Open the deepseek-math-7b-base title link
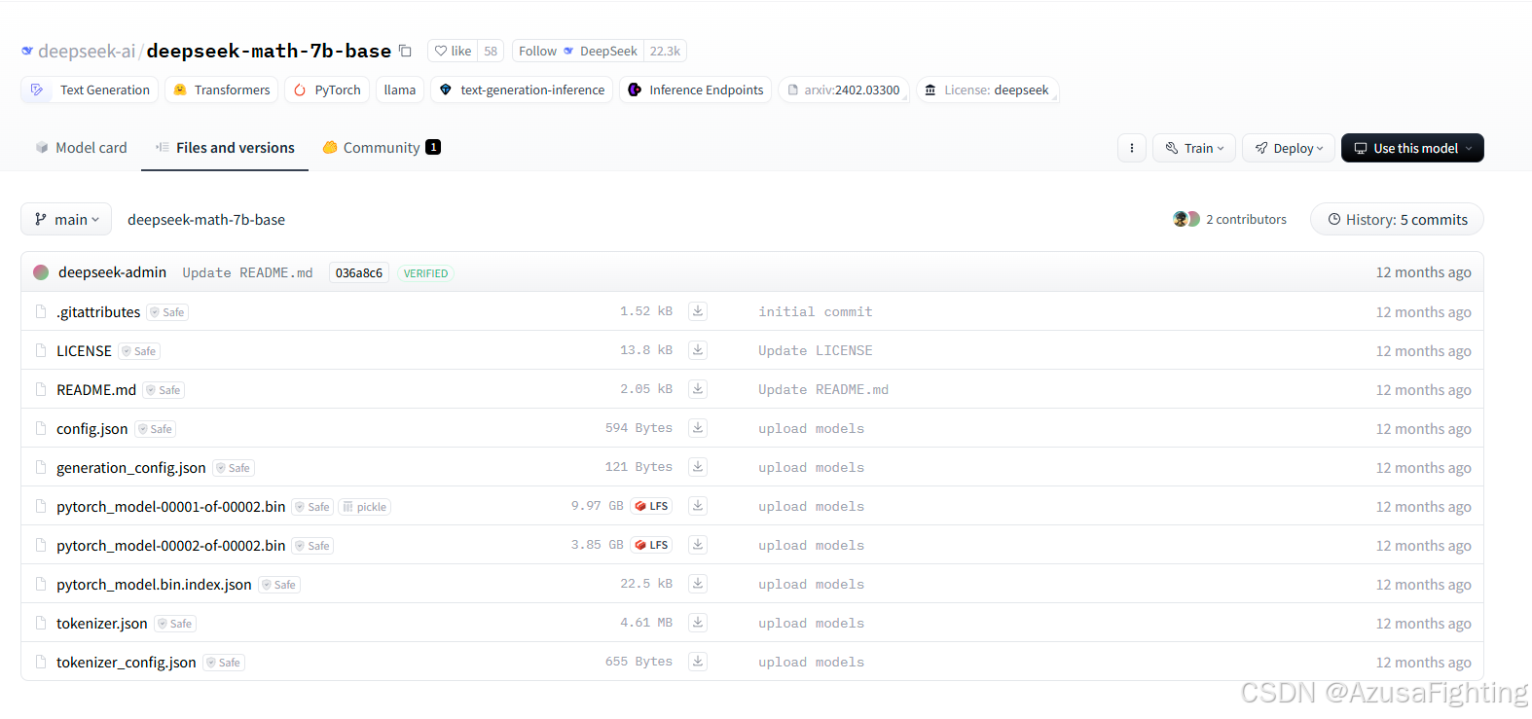This screenshot has width=1532, height=719. (269, 51)
